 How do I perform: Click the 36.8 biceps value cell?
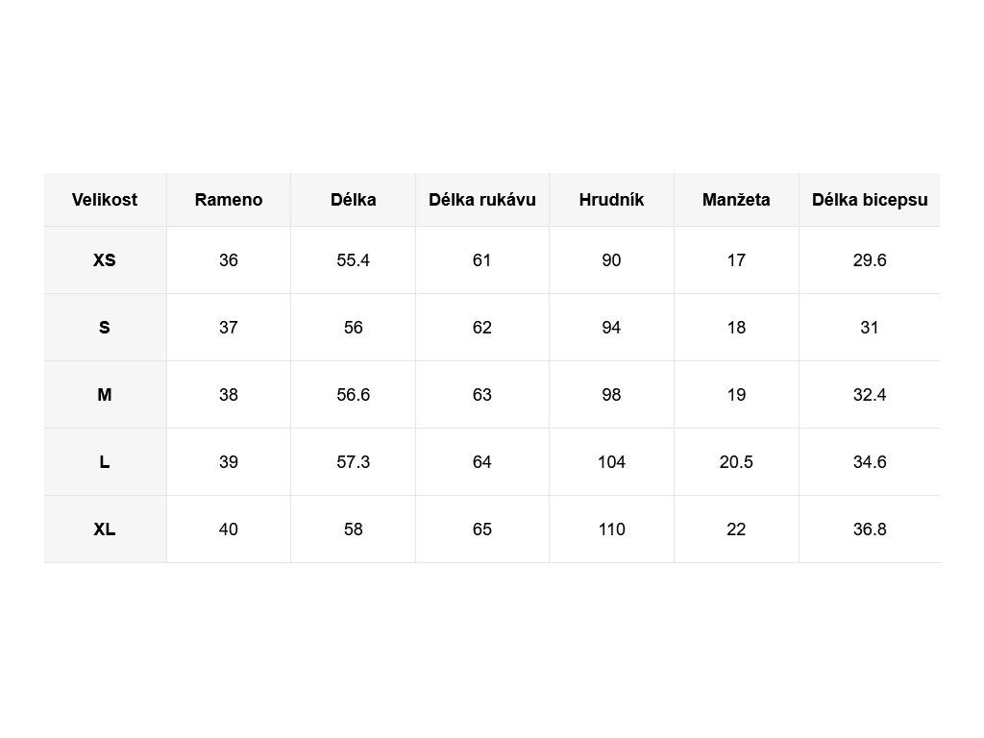coord(870,529)
